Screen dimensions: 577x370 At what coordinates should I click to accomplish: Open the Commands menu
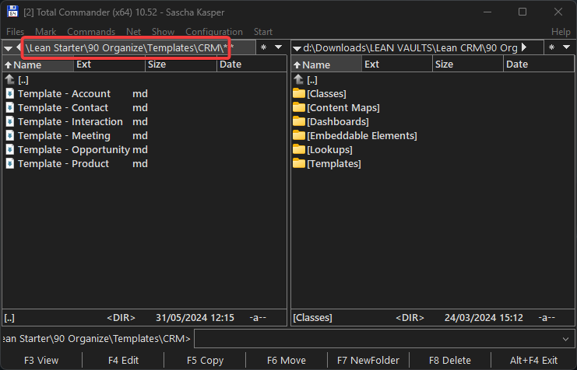click(91, 32)
